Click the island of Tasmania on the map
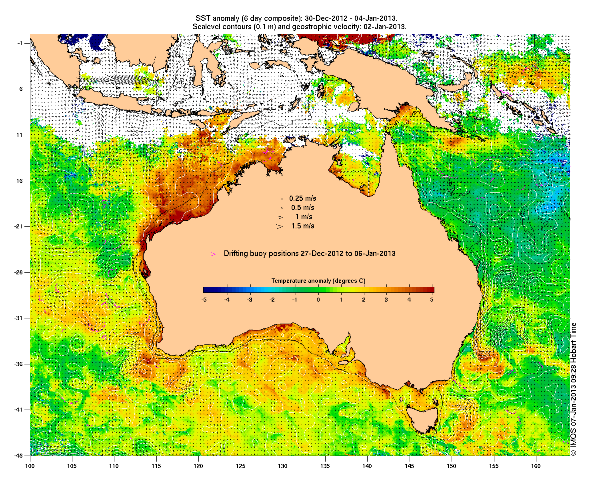The height and width of the screenshot is (490, 600). pos(423,419)
